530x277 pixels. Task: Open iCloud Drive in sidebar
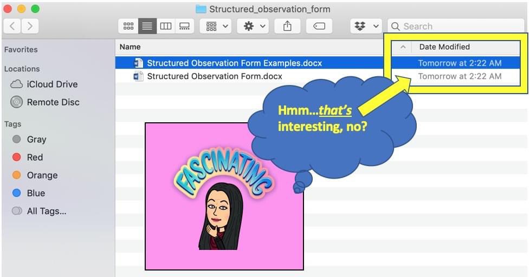pos(44,84)
